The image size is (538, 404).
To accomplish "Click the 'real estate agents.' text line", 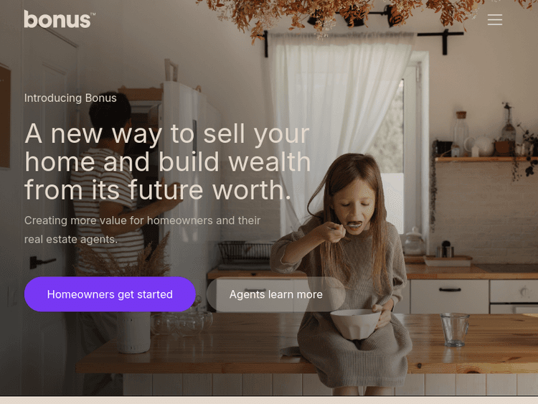I will click(x=71, y=239).
